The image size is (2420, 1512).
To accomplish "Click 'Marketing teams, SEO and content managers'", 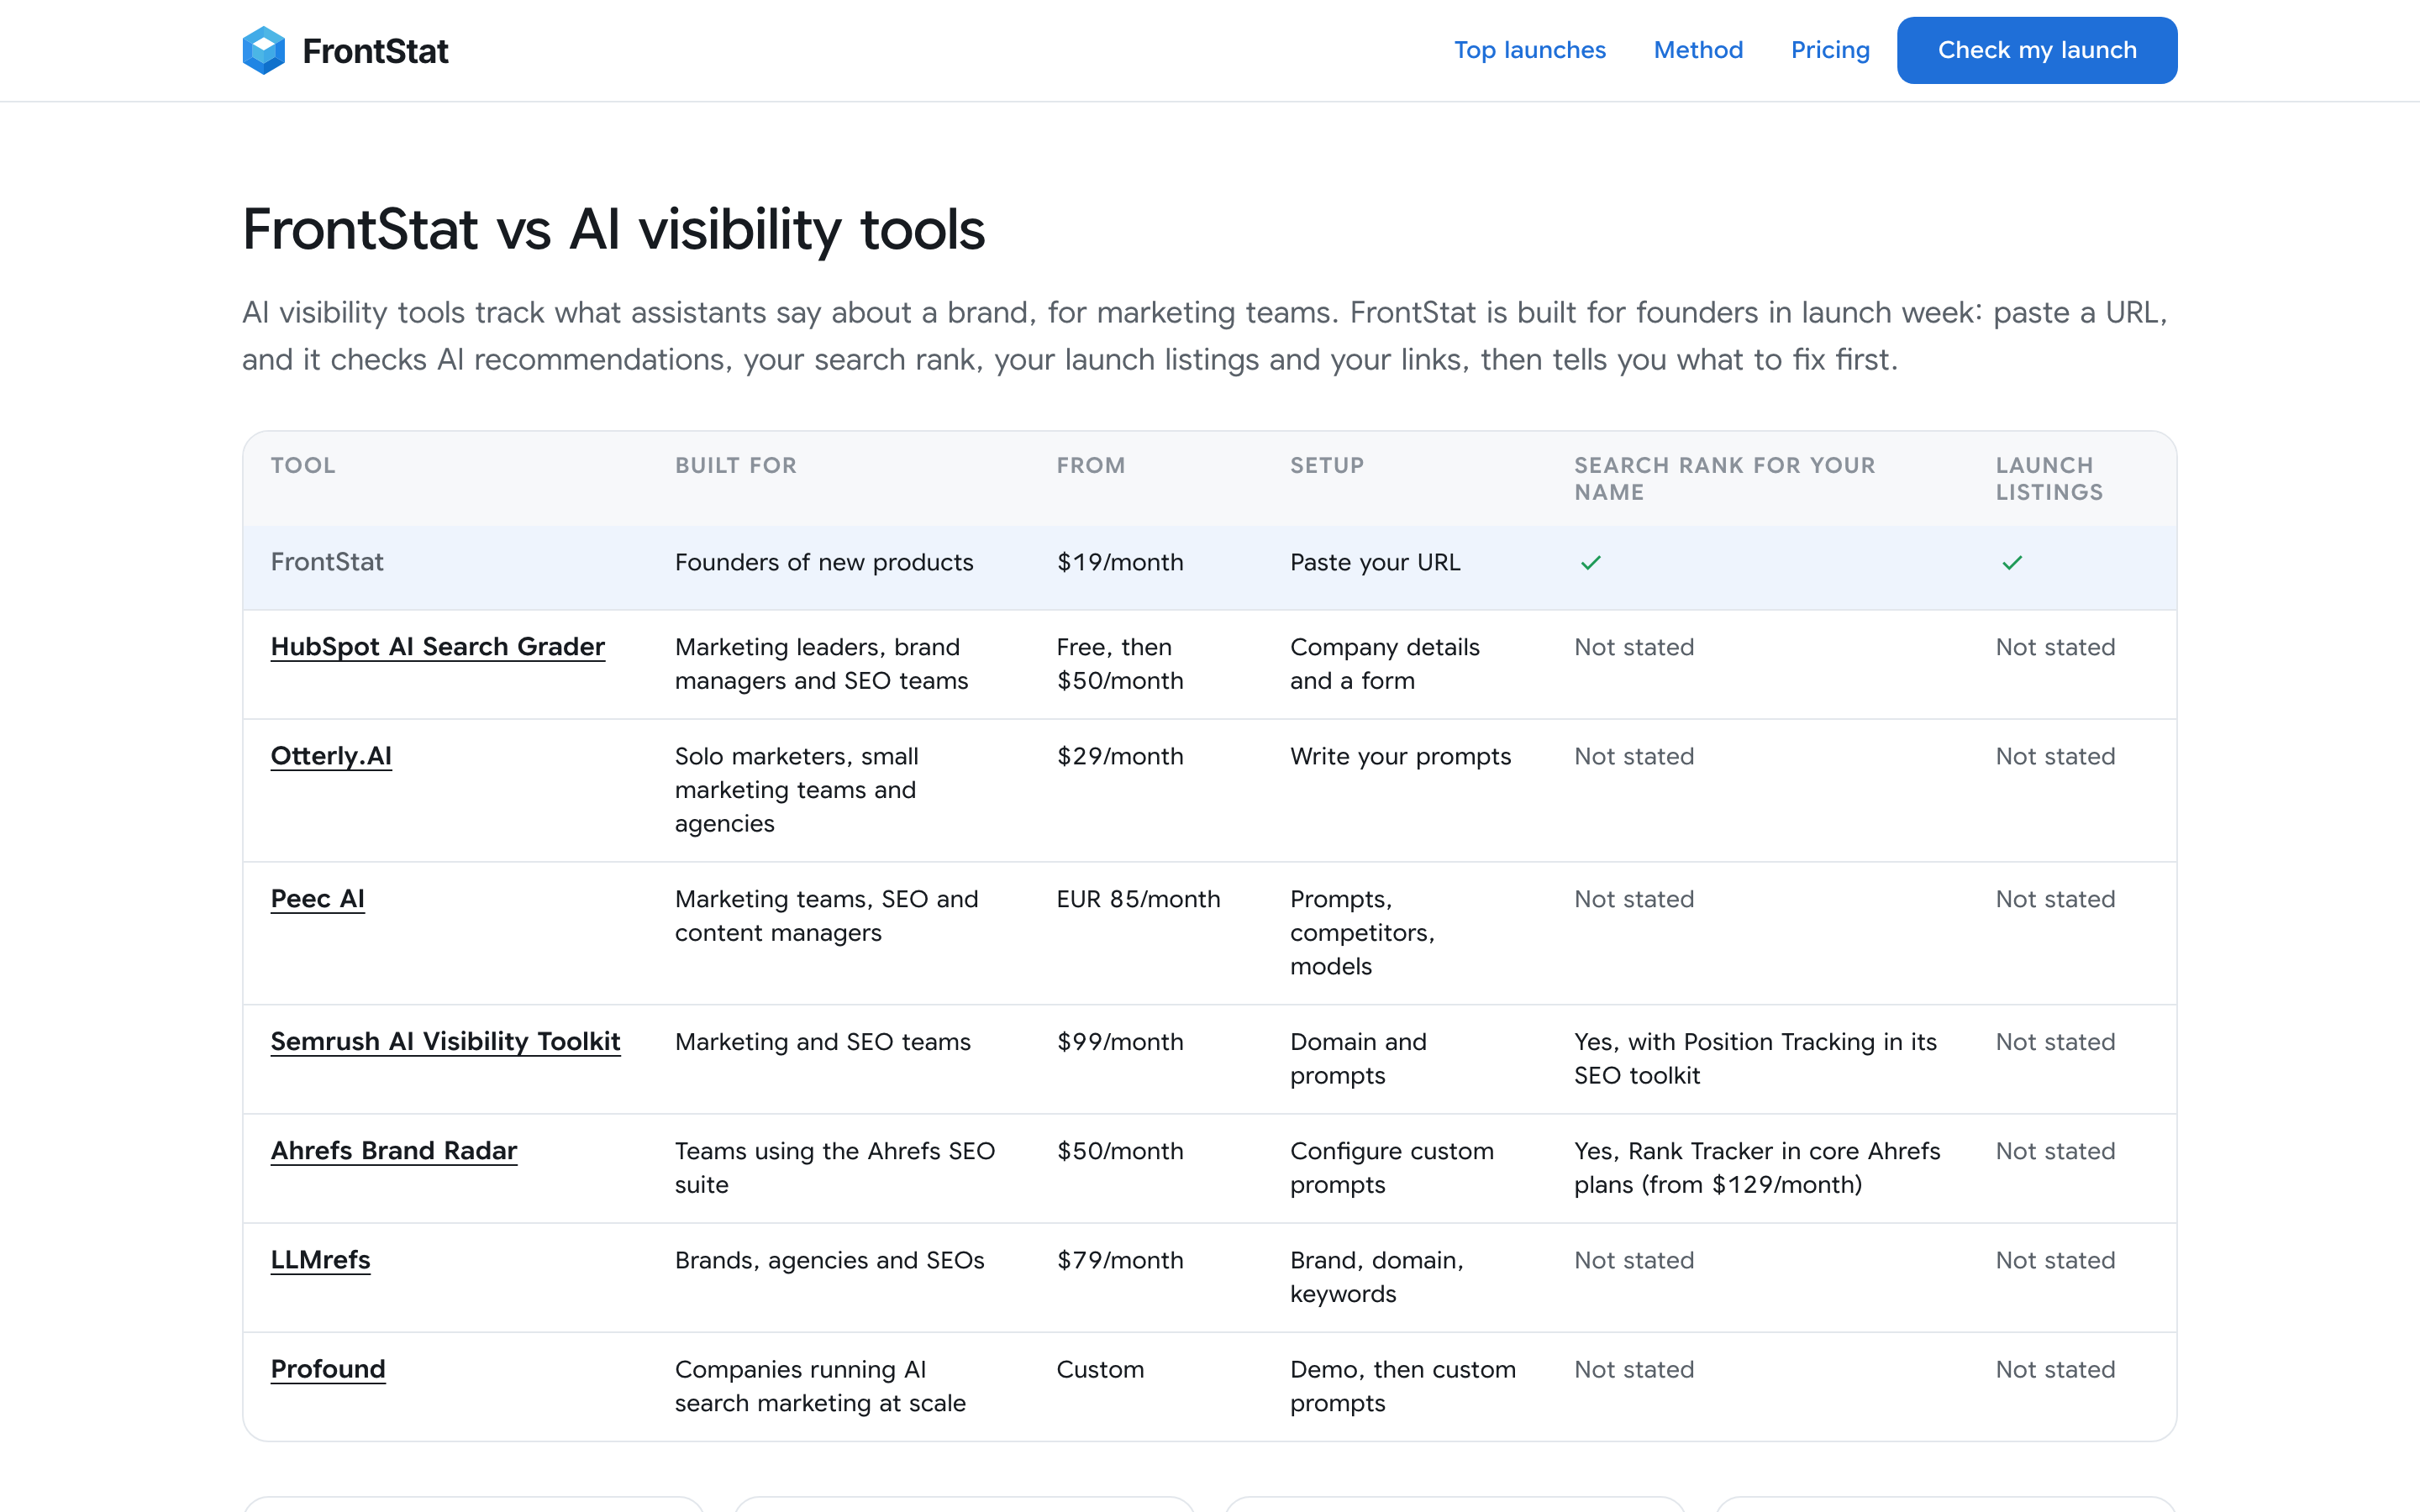I will [827, 916].
